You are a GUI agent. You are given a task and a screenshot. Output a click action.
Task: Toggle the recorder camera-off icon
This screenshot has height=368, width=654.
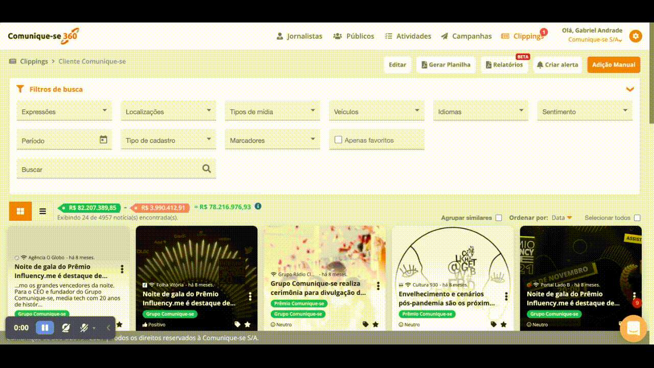tap(65, 328)
